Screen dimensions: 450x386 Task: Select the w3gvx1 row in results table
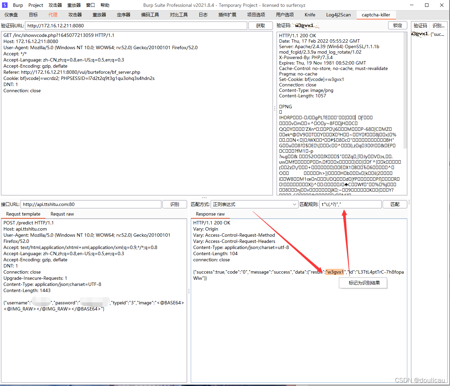click(x=429, y=34)
